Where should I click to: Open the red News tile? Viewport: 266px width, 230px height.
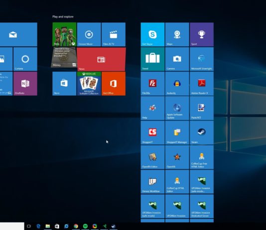(101, 59)
